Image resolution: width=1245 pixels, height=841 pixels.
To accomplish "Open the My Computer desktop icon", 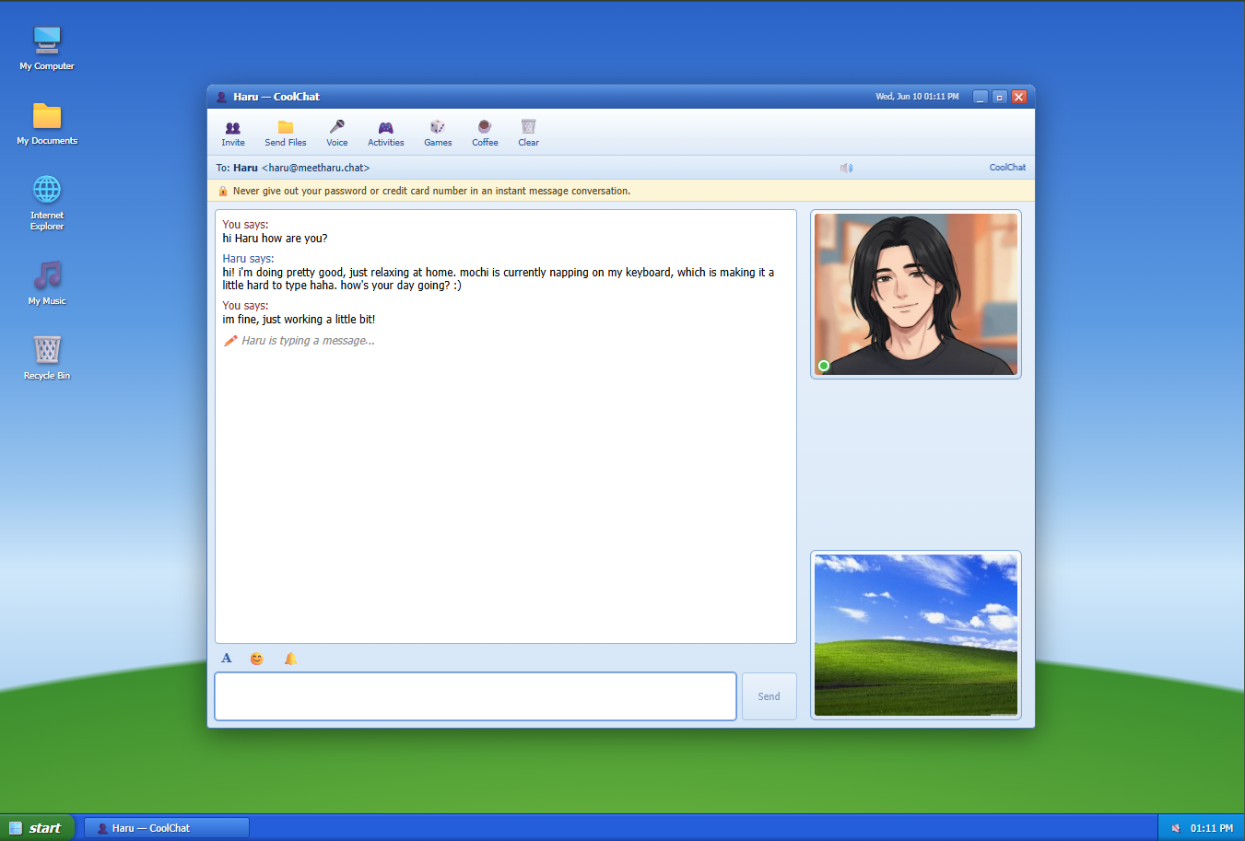I will (x=47, y=48).
